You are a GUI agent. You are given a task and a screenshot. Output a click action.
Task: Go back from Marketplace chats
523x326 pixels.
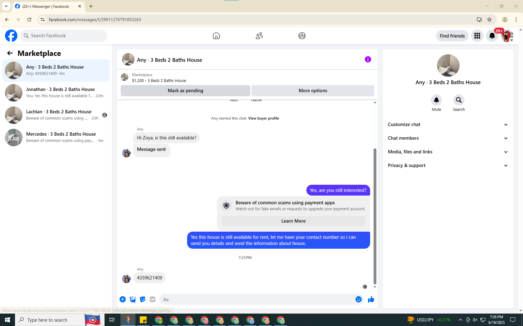(x=10, y=53)
